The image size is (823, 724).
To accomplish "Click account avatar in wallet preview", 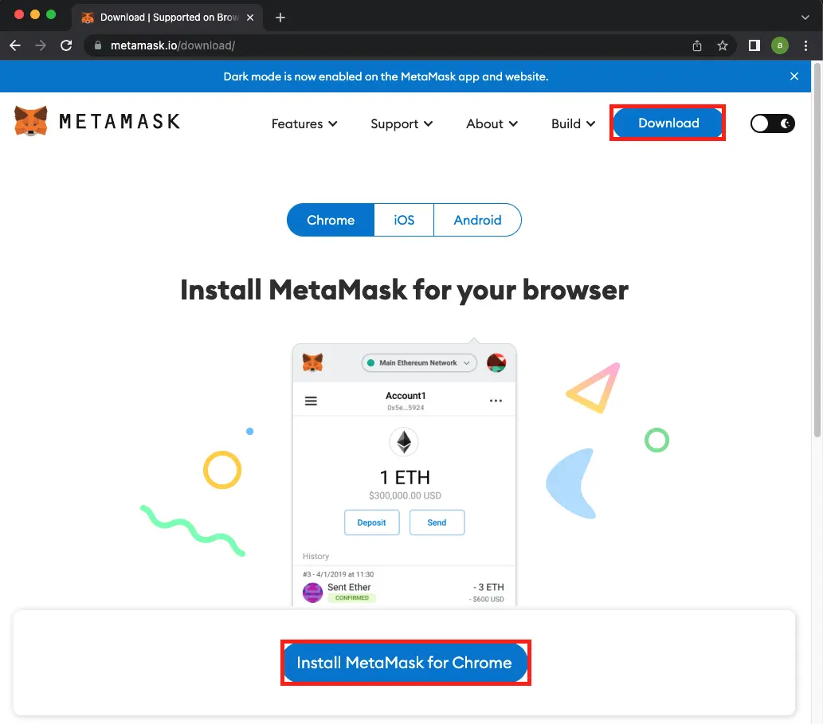I will coord(496,362).
